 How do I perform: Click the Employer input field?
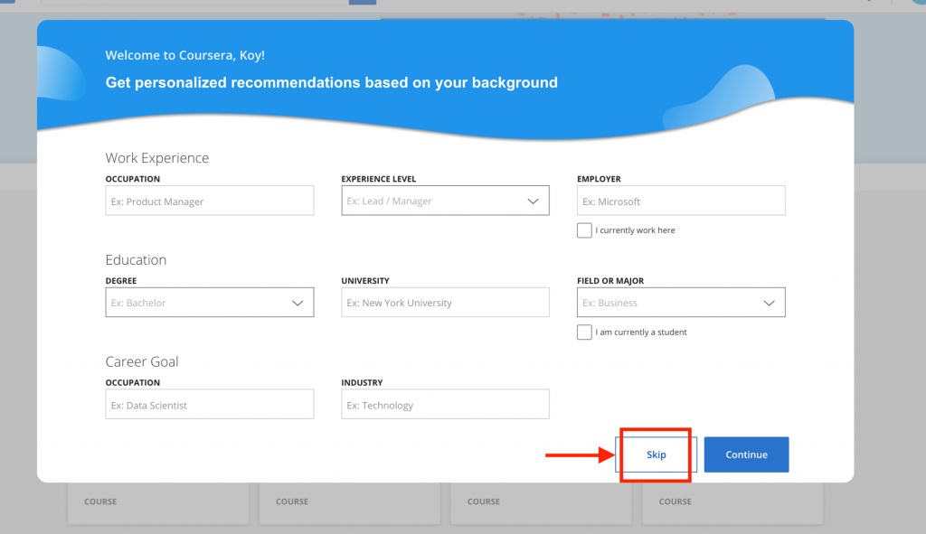coord(681,201)
